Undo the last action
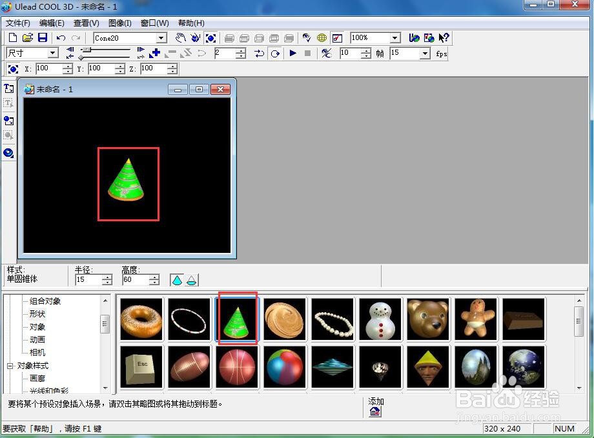Viewport: 594px width, 438px height. 61,38
